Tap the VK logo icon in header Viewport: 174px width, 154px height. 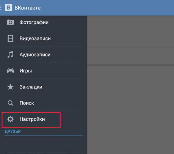click(8, 8)
